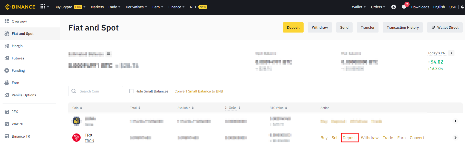Image resolution: width=465 pixels, height=145 pixels.
Task: Click the Funding sidebar icon
Action: [7, 70]
